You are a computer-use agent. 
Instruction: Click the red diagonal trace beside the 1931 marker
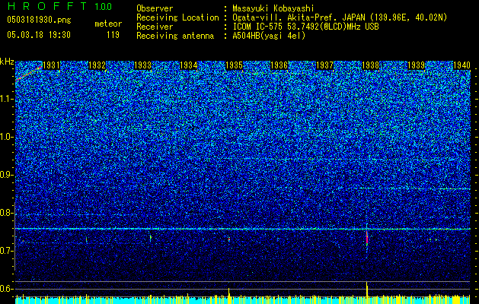(29, 74)
